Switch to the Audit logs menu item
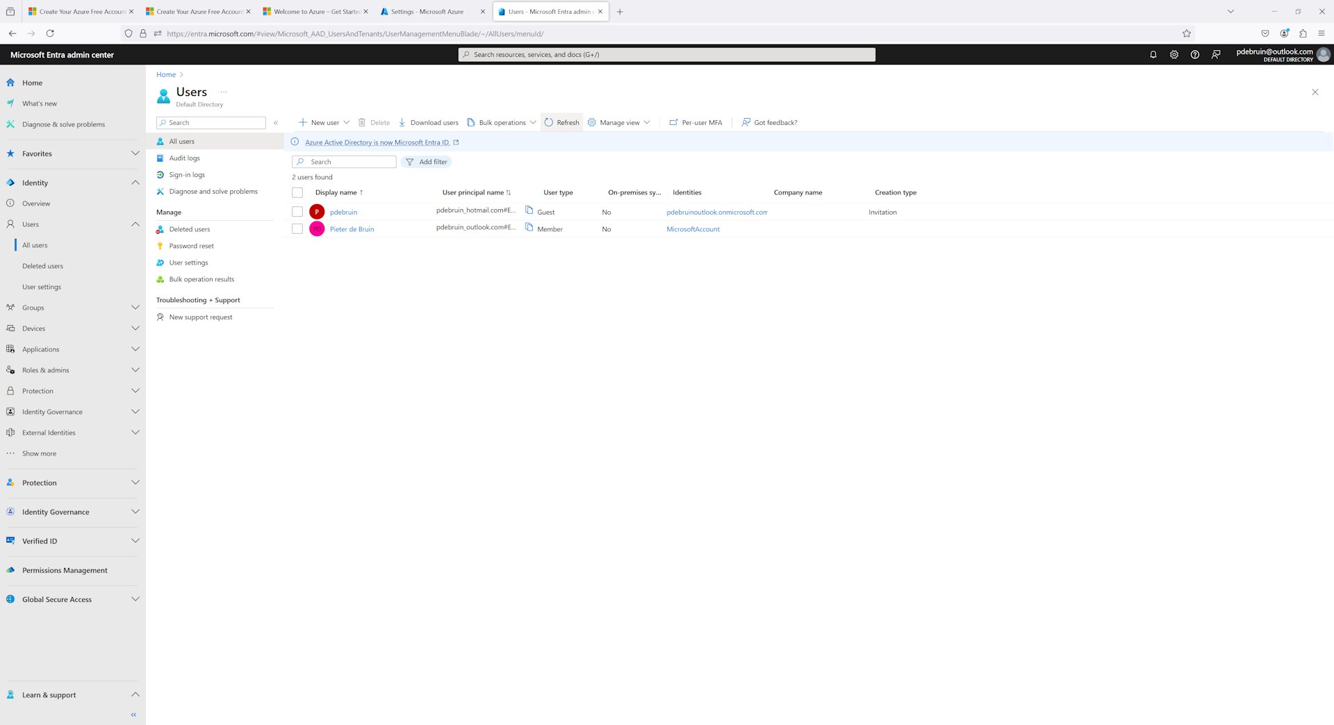 pos(184,158)
